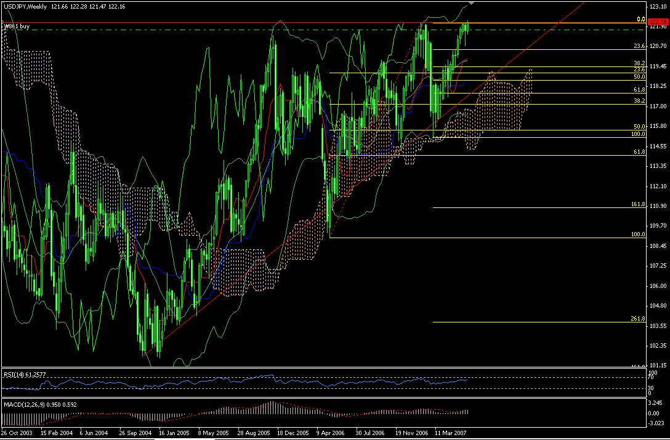Click price axis value 120.70
Image resolution: width=670 pixels, height=440 pixels.
[657, 46]
